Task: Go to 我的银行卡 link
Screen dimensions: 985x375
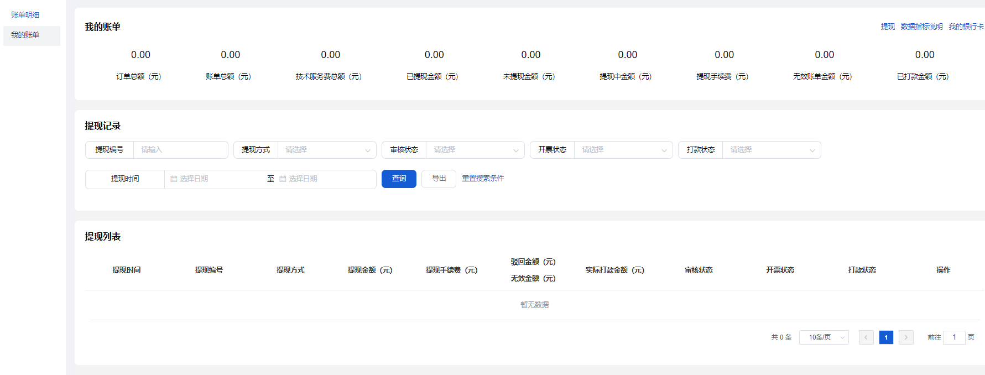Action: coord(966,27)
